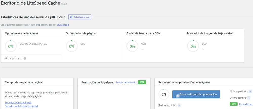Click the v7.8.1 version label
The width and height of the screenshot is (253, 109).
pyautogui.click(x=64, y=4)
